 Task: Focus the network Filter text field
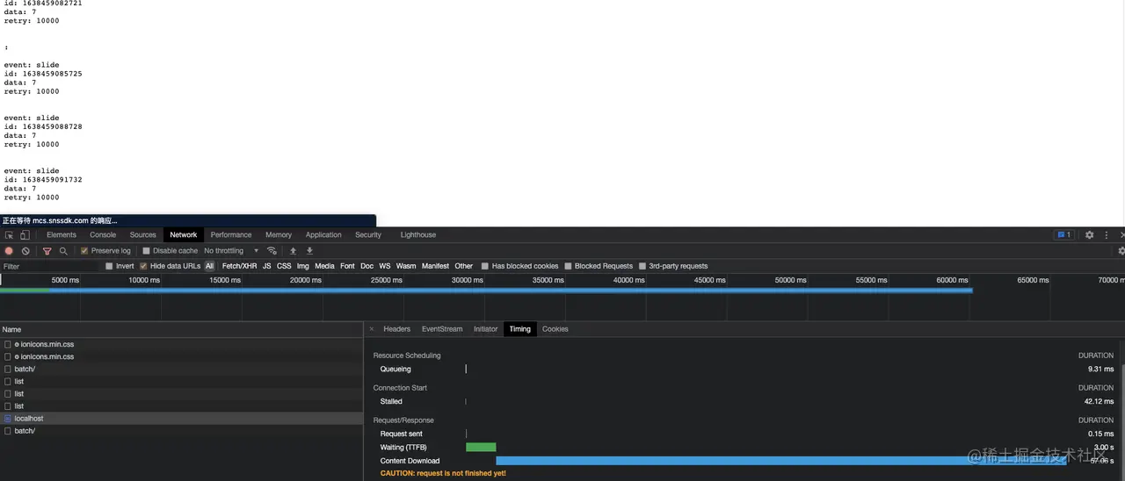[x=51, y=266]
